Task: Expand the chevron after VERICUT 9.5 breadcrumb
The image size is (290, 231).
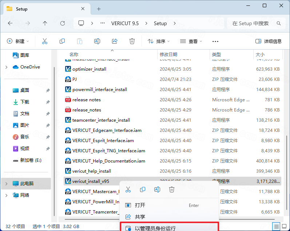Action: click(x=146, y=23)
